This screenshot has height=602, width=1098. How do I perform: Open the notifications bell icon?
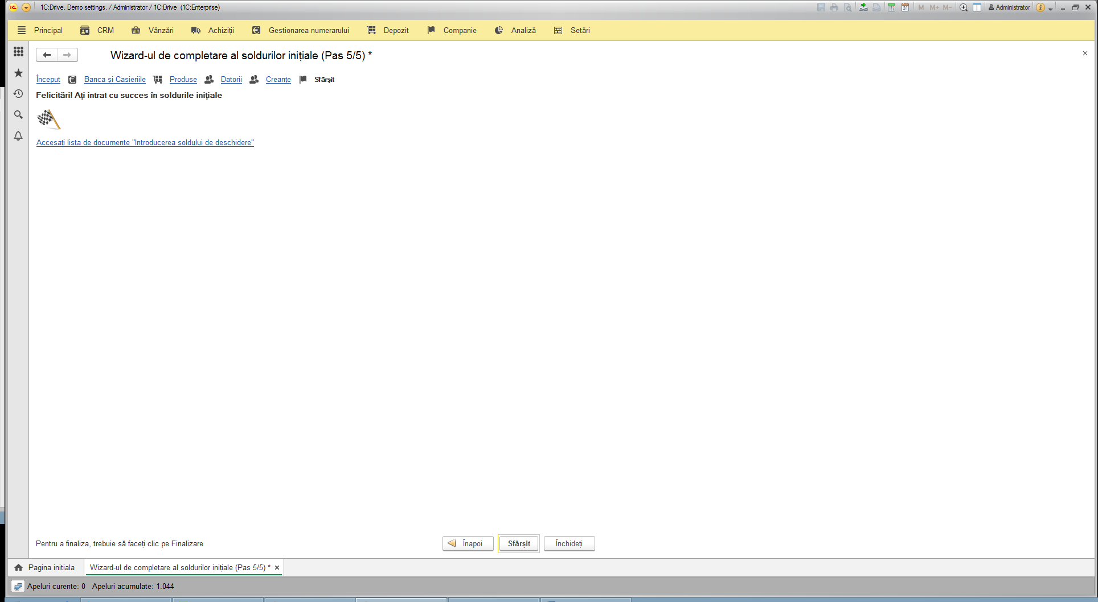point(18,136)
